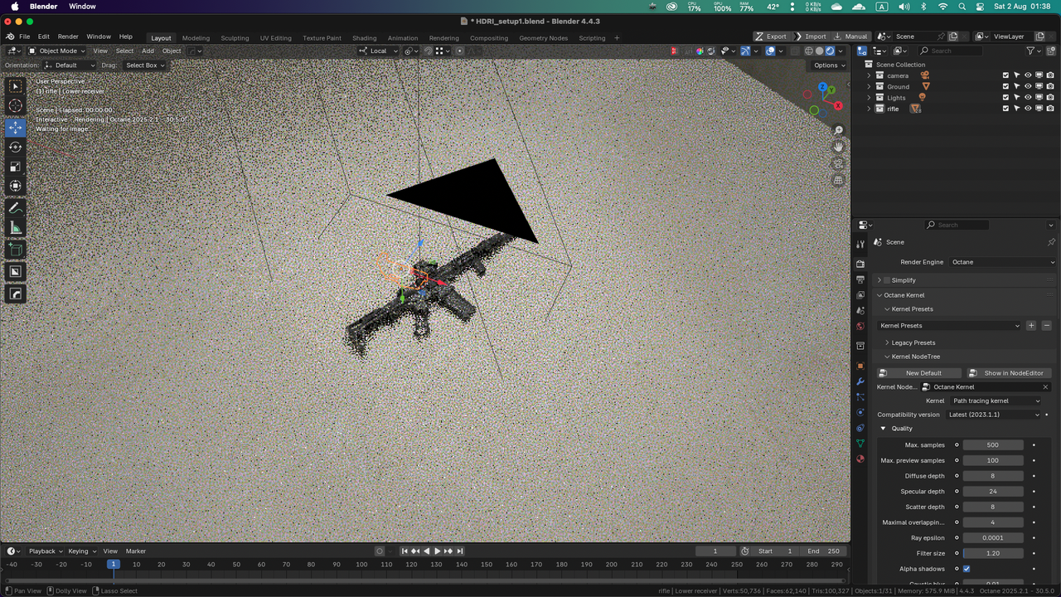Open the Physics properties tab
Image resolution: width=1061 pixels, height=597 pixels.
[860, 412]
